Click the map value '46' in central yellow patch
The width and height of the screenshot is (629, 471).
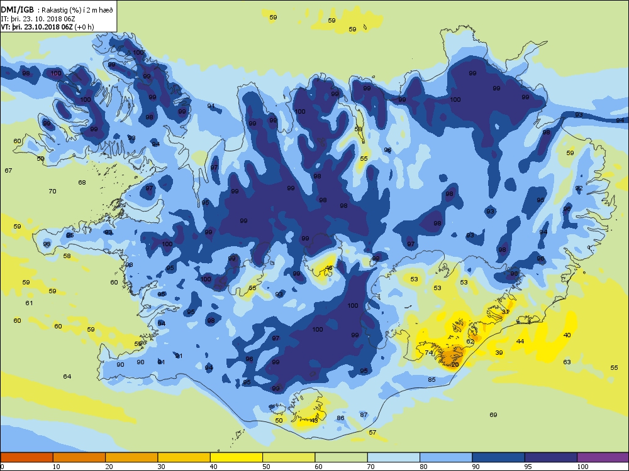[329, 268]
